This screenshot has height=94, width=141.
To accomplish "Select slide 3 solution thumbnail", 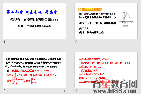I will point(34,70).
